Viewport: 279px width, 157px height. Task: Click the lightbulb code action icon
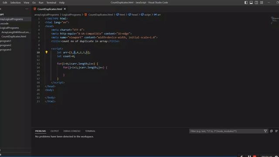(x=47, y=52)
